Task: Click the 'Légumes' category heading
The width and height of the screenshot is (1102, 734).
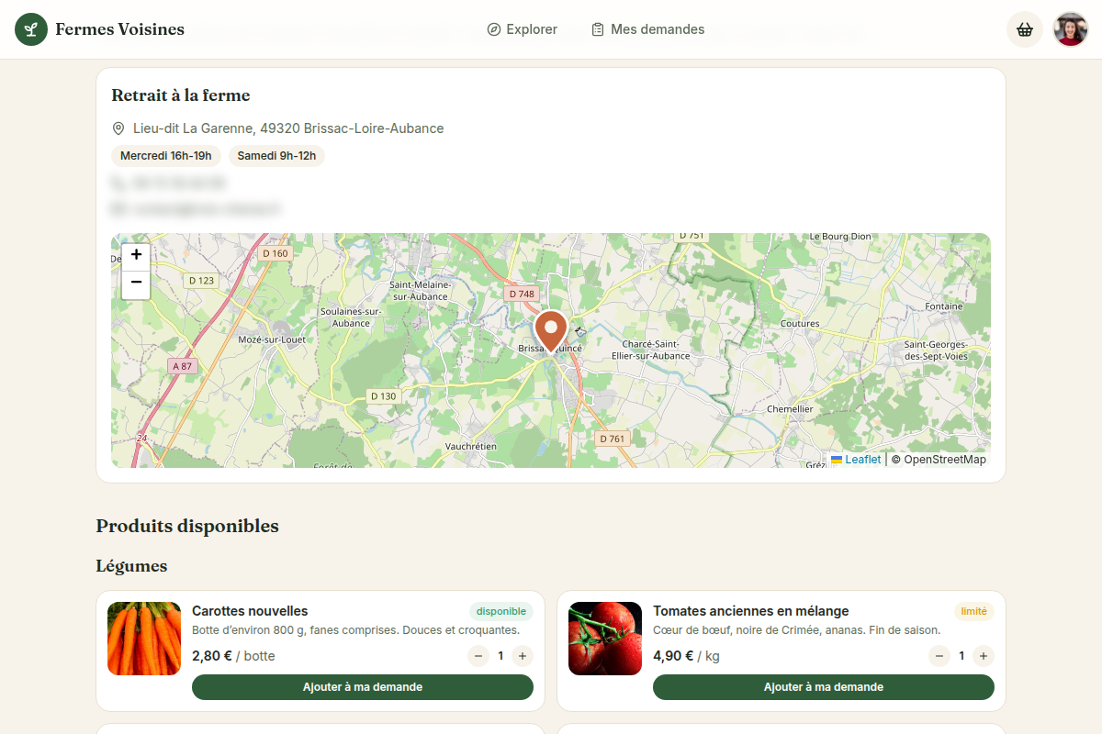Action: coord(131,566)
